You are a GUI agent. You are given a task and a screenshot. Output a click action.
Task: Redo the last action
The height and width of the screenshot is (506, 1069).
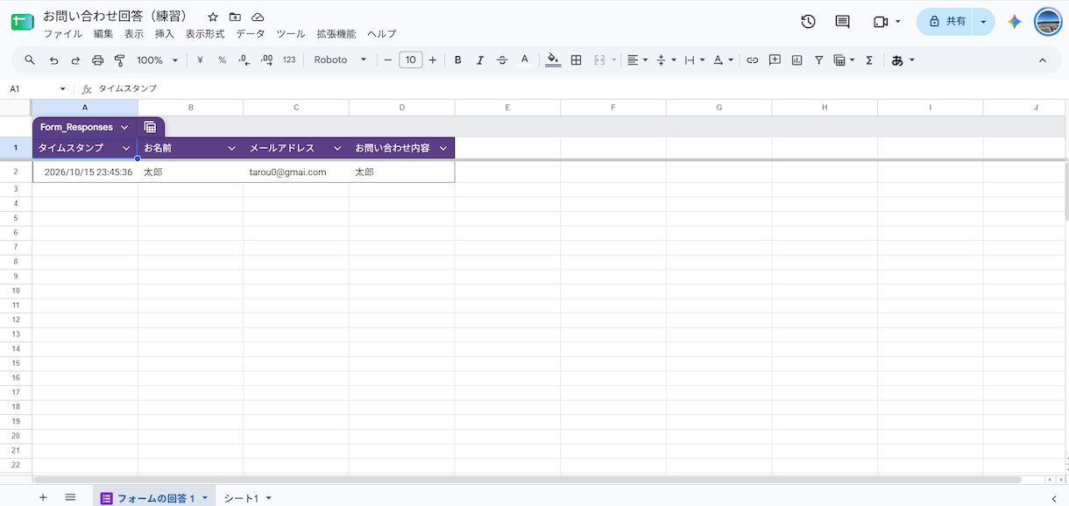pos(75,60)
